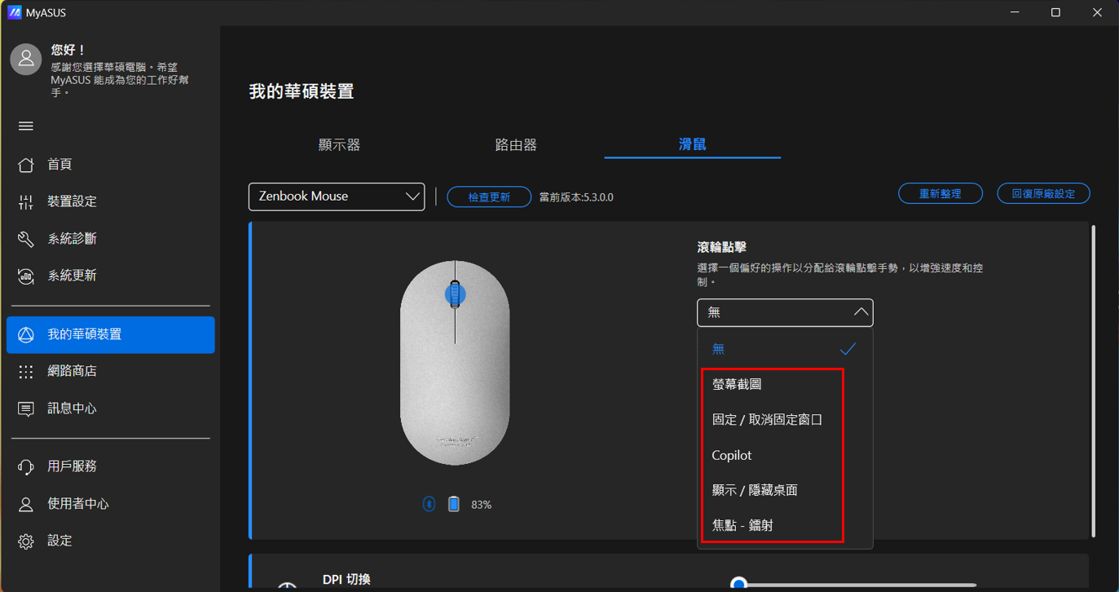Switch to the 路由器 tab

(516, 145)
